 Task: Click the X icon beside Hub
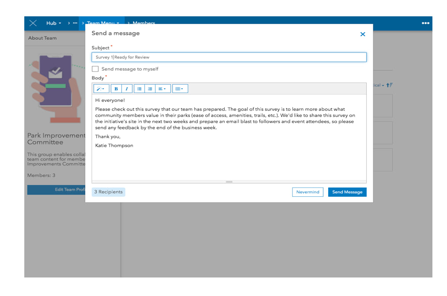[33, 23]
